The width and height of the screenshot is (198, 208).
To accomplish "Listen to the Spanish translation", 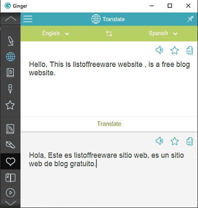I will coord(159,141).
